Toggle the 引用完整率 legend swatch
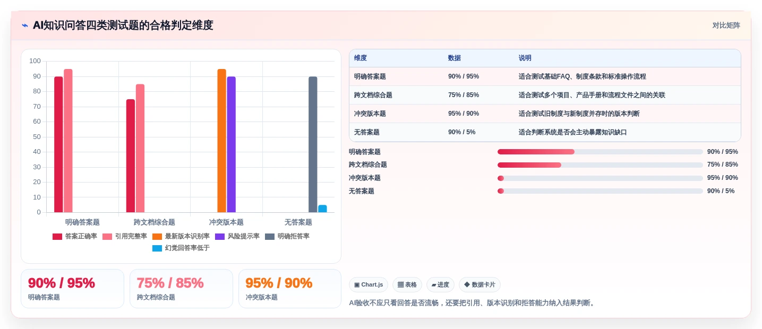This screenshot has height=329, width=762. tap(107, 237)
